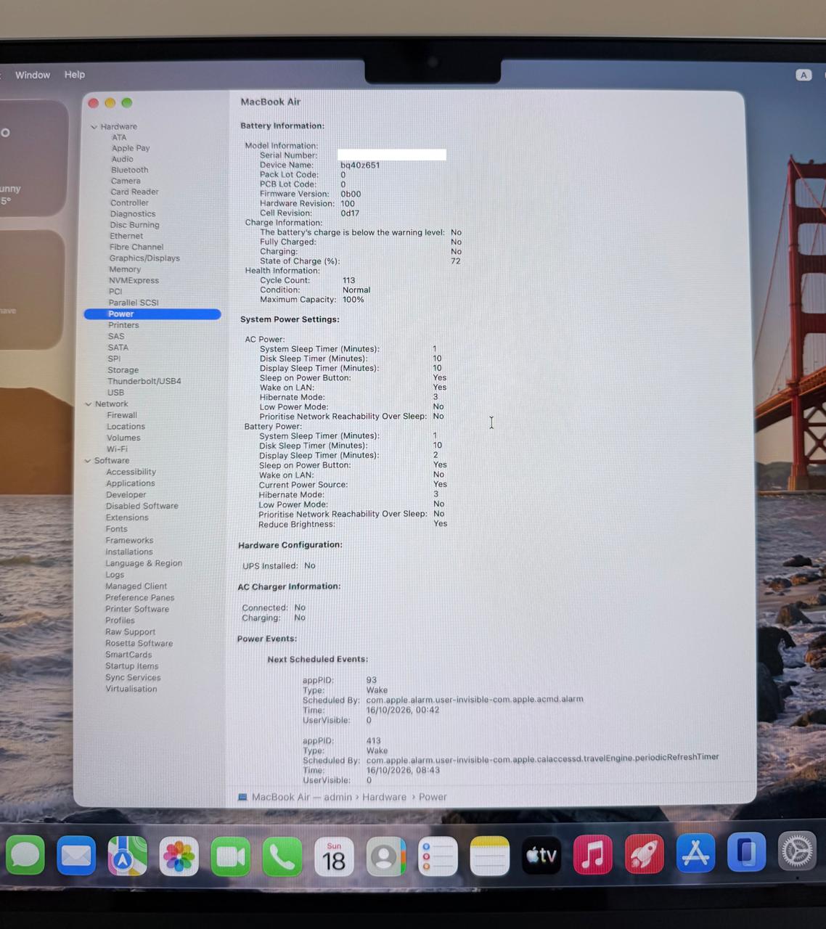
Task: Collapse the Software section in sidebar
Action: click(x=87, y=461)
